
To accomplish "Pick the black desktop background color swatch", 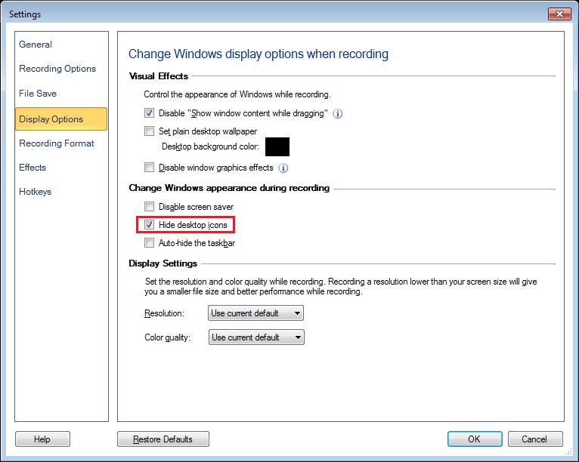I will click(277, 146).
